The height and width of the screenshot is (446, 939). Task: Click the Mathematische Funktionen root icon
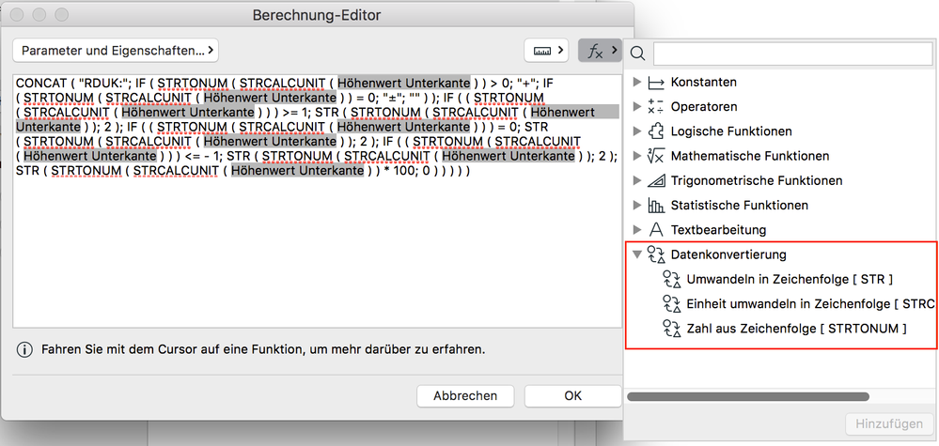pos(656,156)
